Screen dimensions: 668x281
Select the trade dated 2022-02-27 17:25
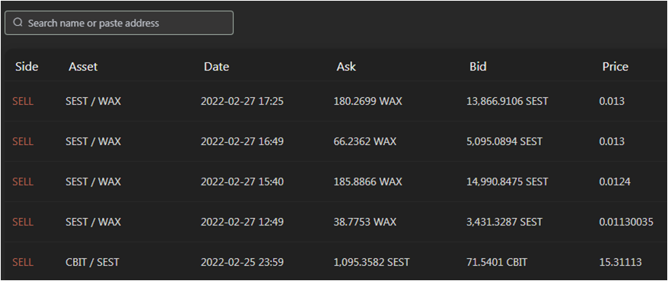coord(334,101)
